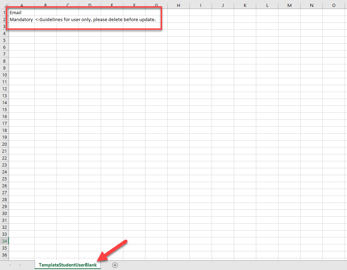Select column K header

point(245,5)
